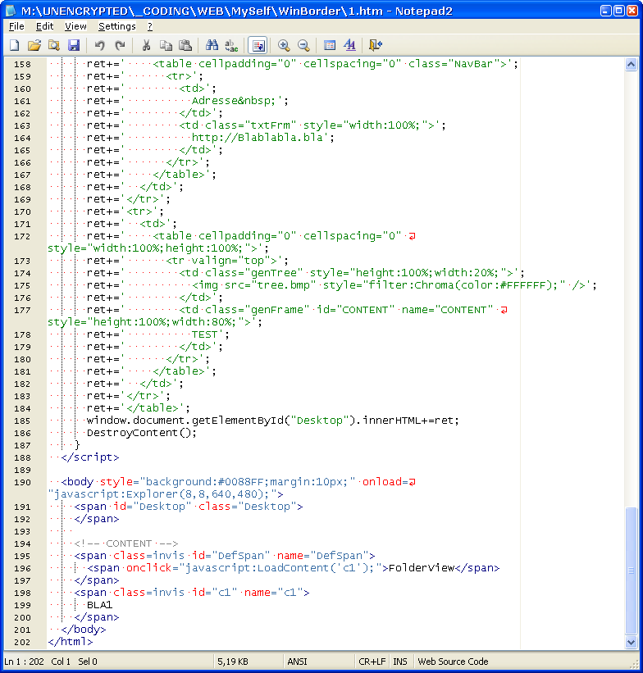Toggle word wrap toolbar button
The width and height of the screenshot is (643, 673).
(258, 45)
